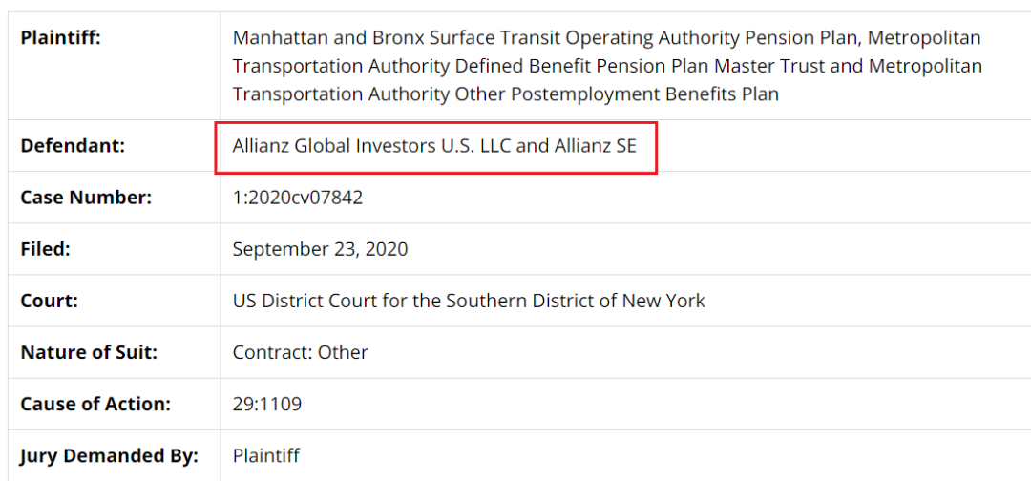Click the Court row label

pyautogui.click(x=50, y=301)
